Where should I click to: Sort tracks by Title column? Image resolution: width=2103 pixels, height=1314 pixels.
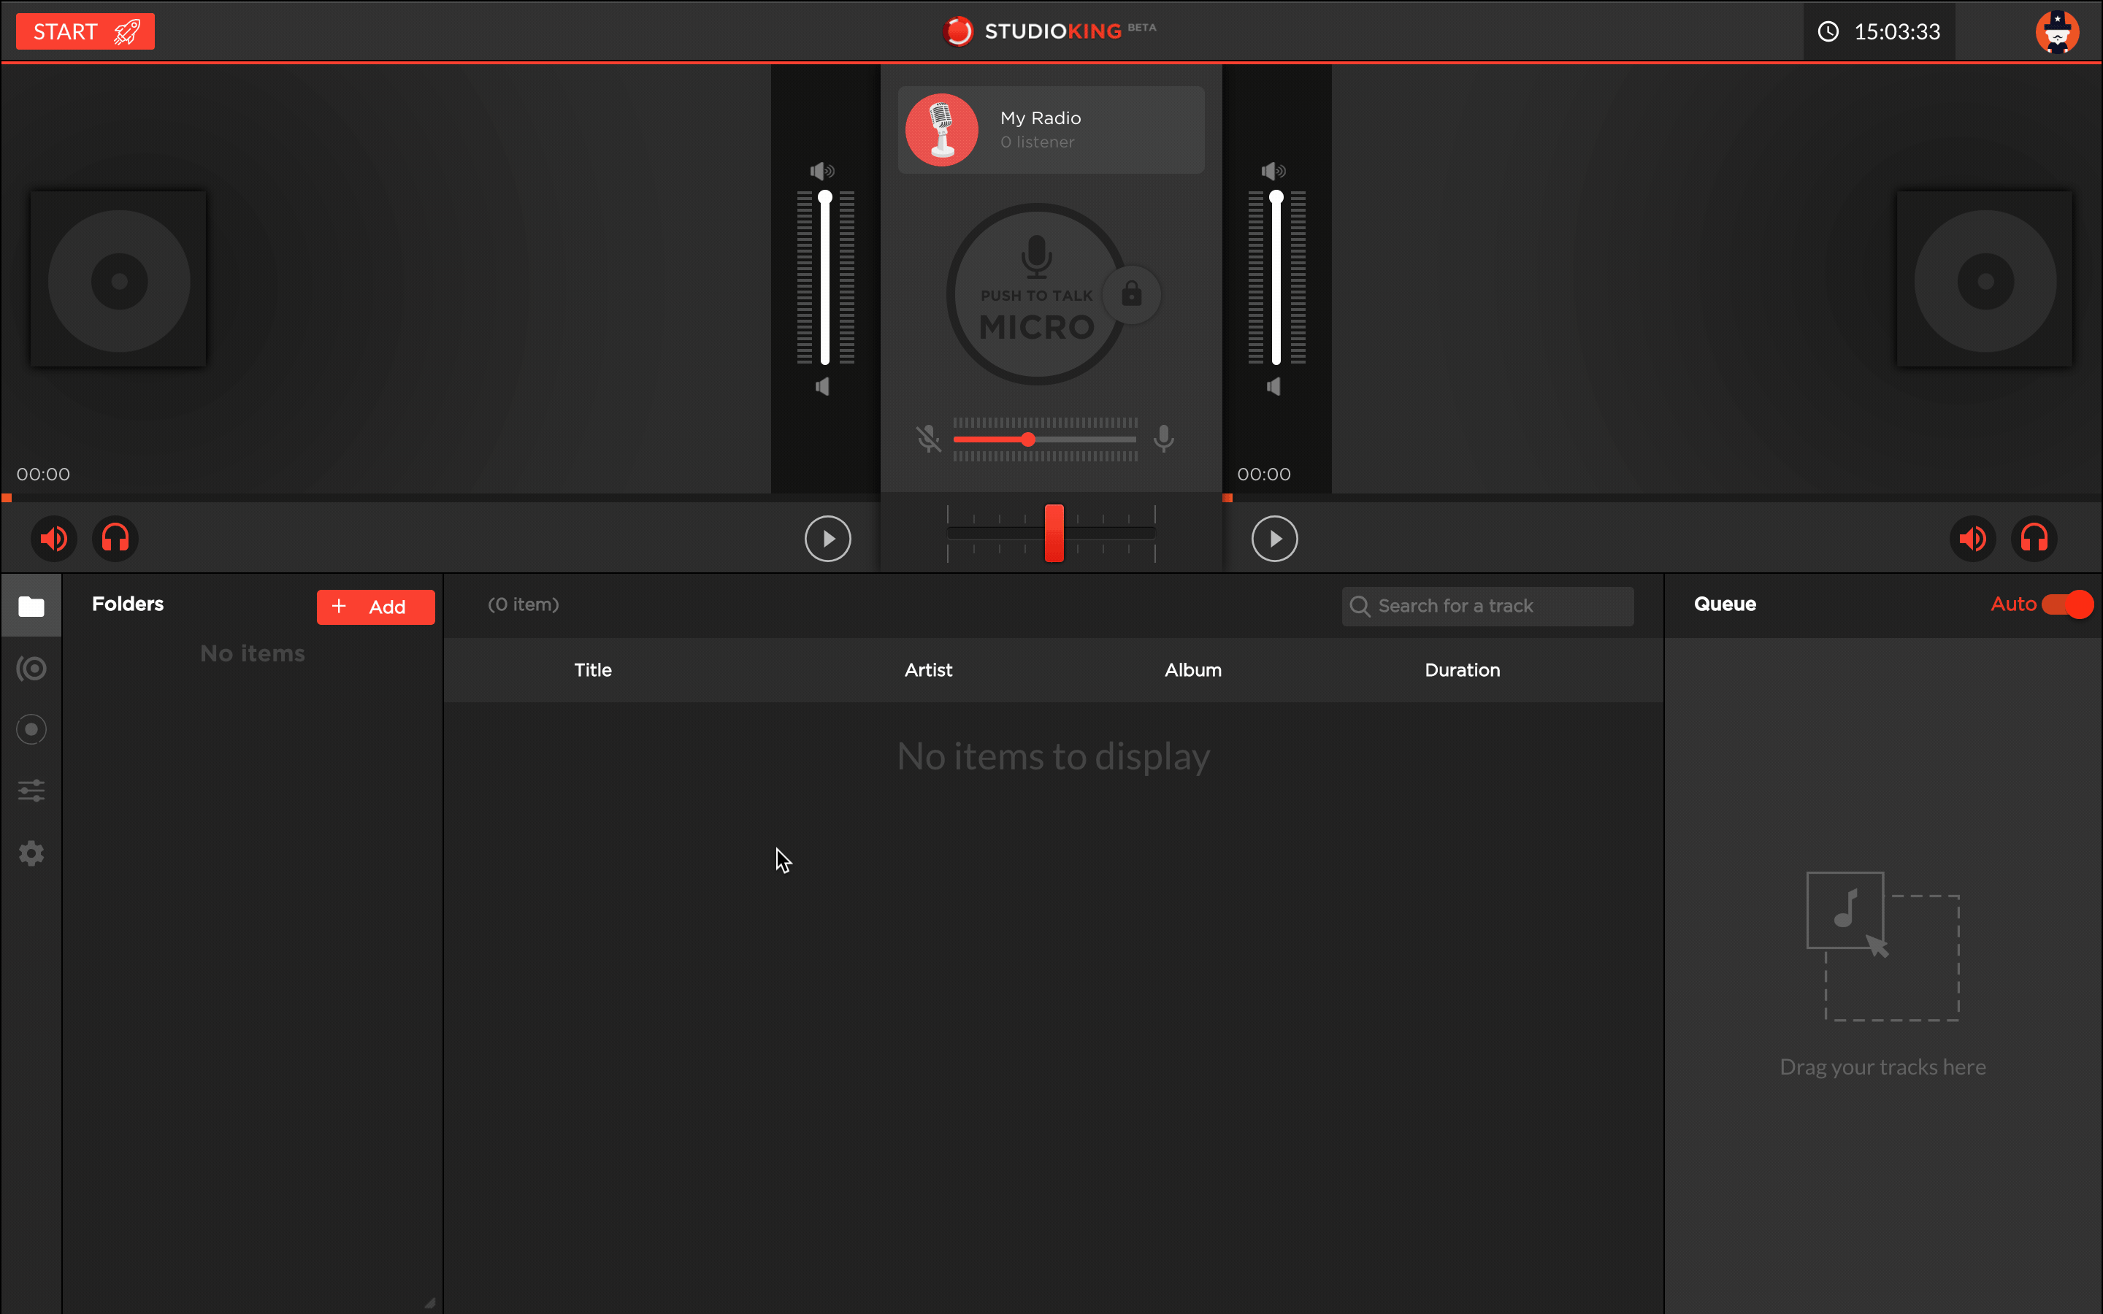(x=593, y=670)
